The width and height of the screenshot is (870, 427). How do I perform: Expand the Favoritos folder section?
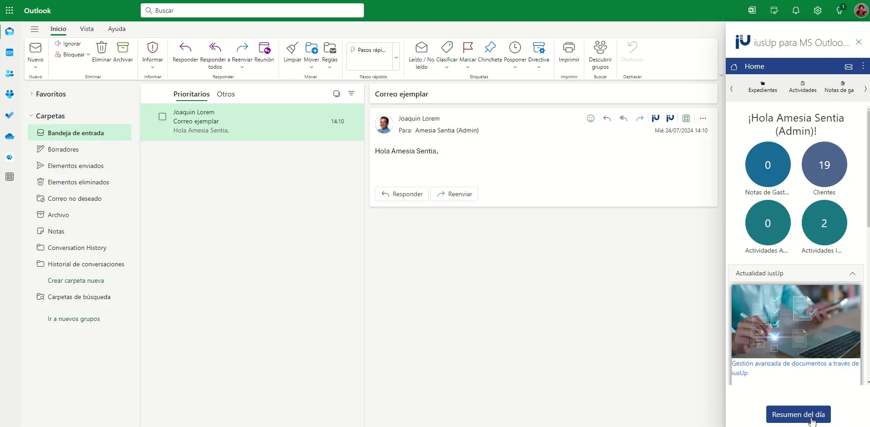31,94
